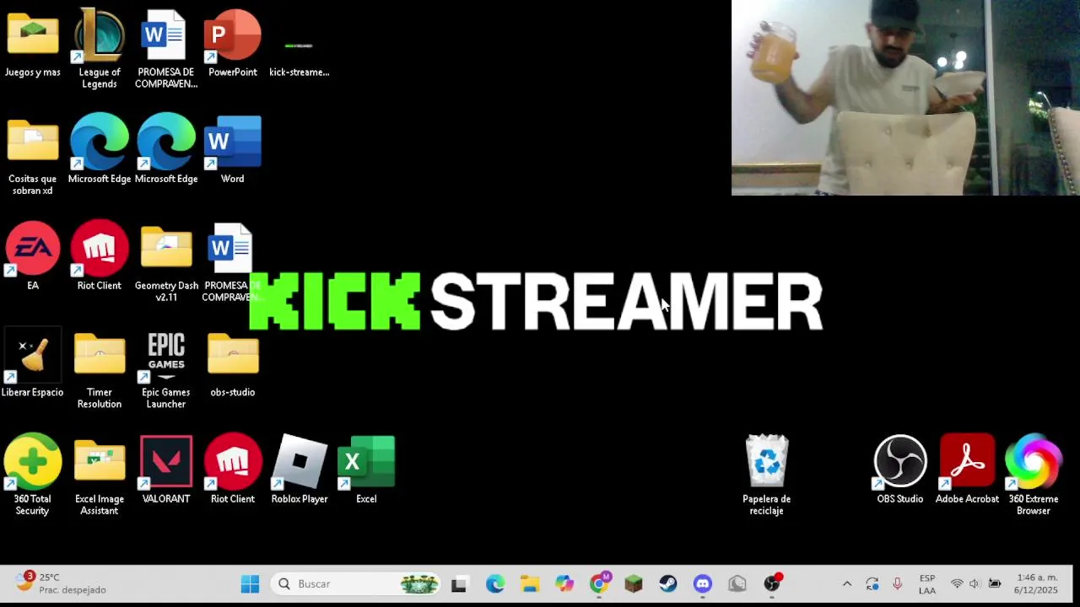Image resolution: width=1080 pixels, height=607 pixels.
Task: Show hidden system tray icons
Action: [847, 583]
